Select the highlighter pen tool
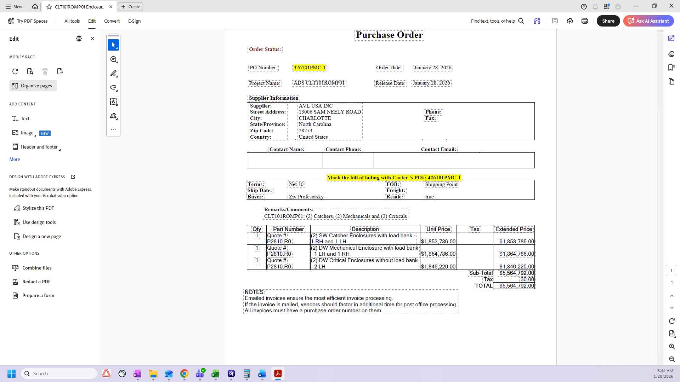The height and width of the screenshot is (382, 680). 113,73
